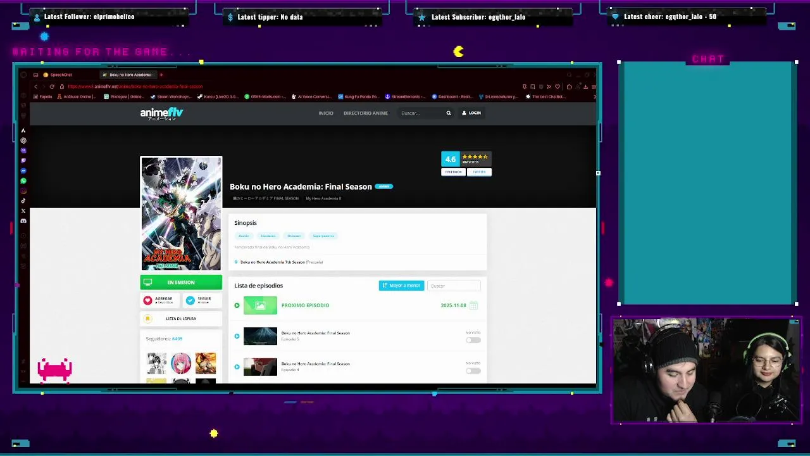Click the My Hero Academia cover poster
The height and width of the screenshot is (456, 810).
tap(181, 213)
